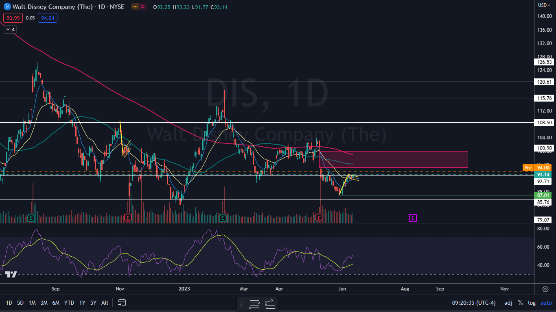Toggle adjusted data with adj button

[508, 303]
